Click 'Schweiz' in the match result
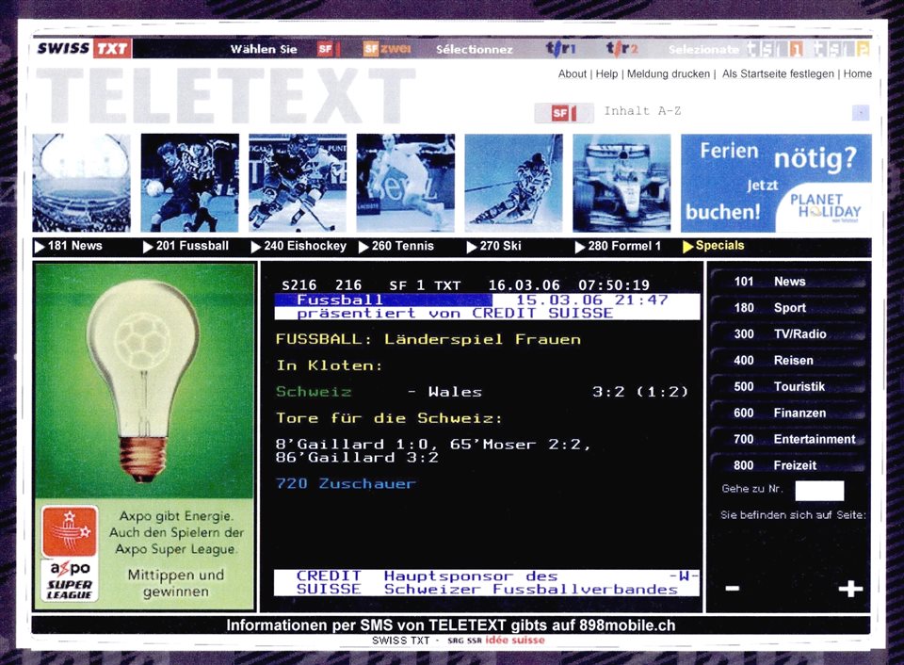Viewport: 904px width, 665px height. point(314,392)
